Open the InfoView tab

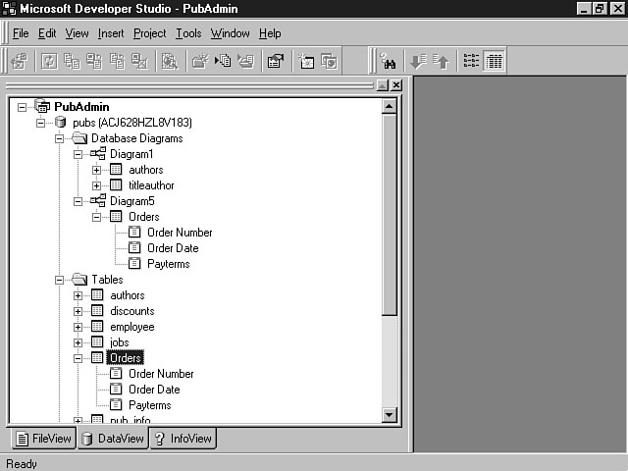(183, 439)
